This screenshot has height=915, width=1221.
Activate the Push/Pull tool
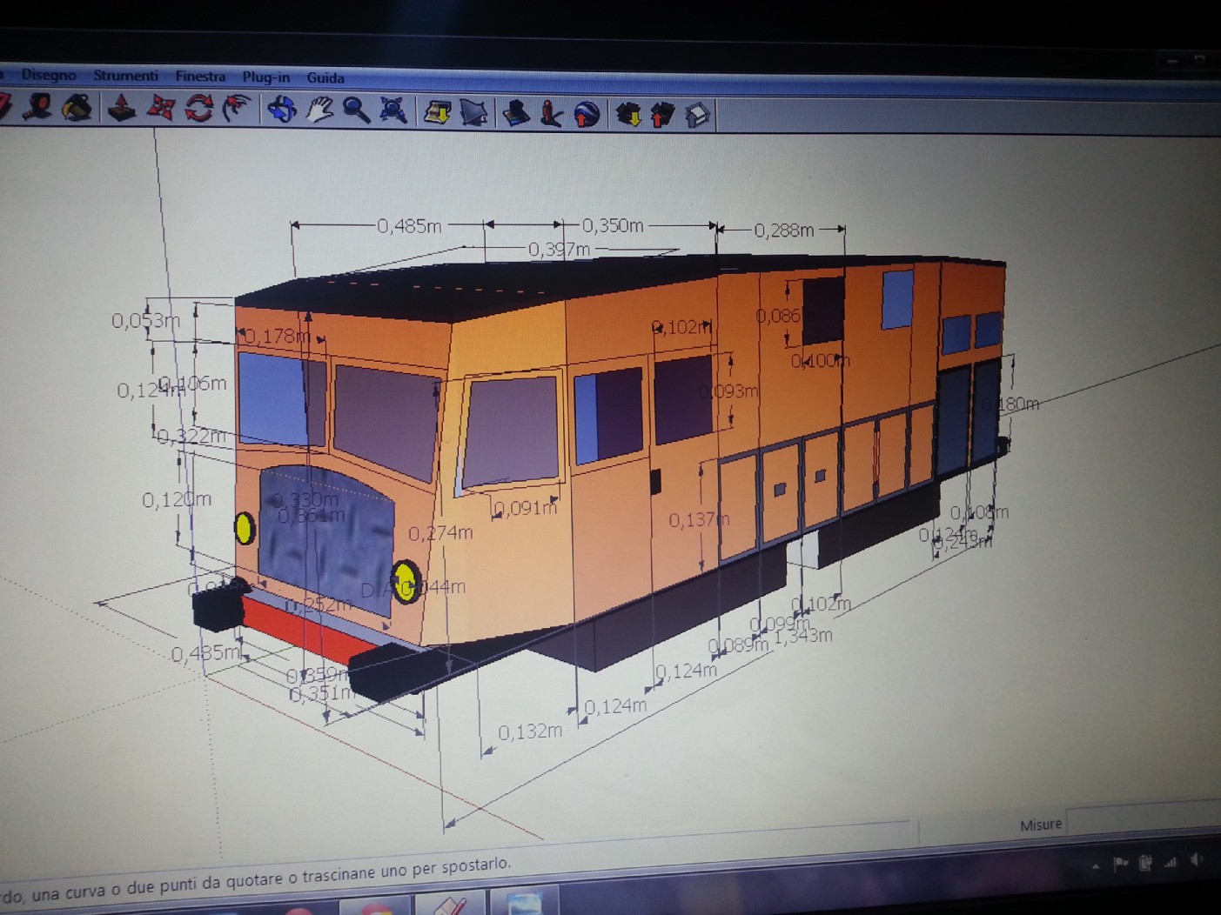[121, 108]
